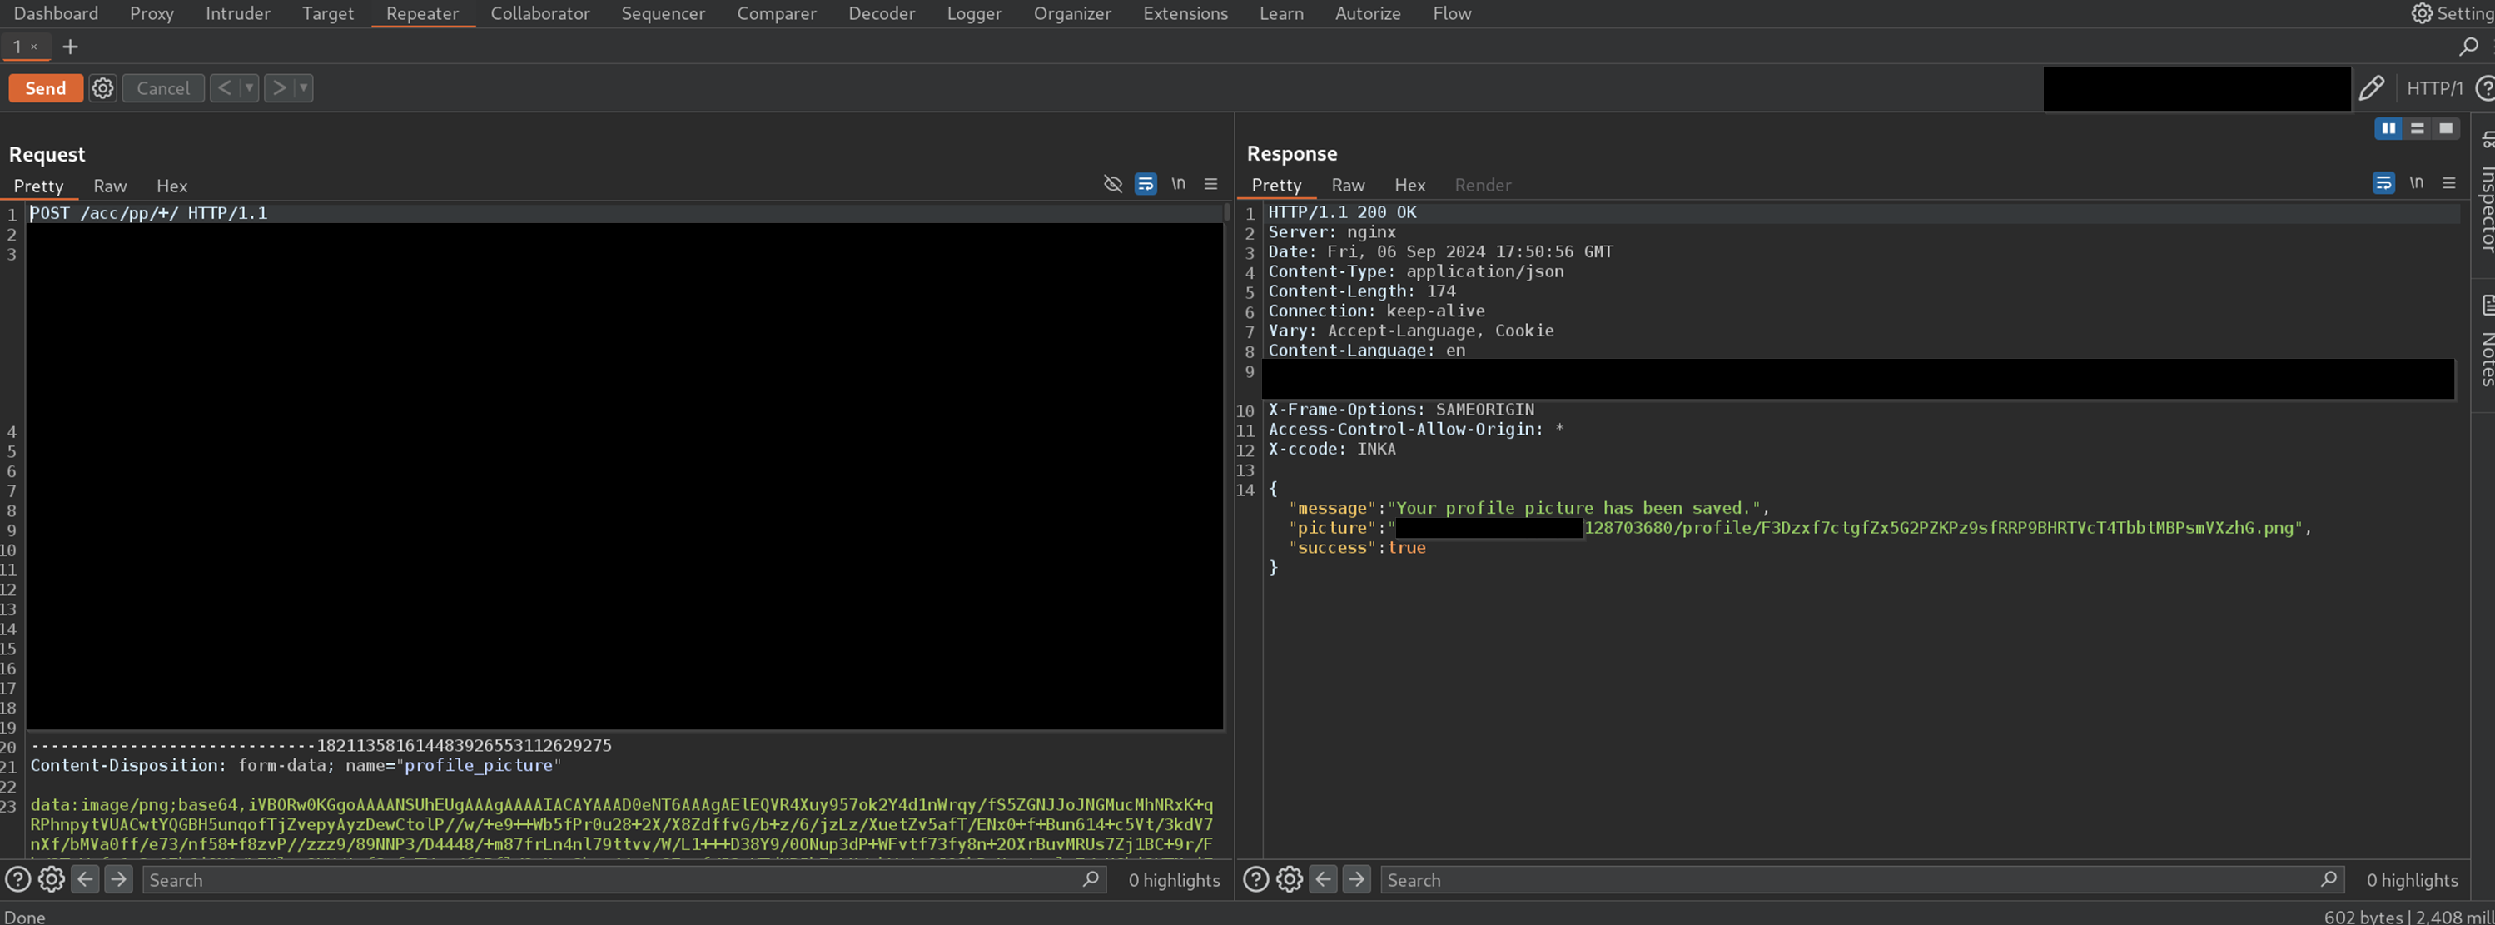This screenshot has height=925, width=2495.
Task: Open the Inspector side panel
Action: click(x=2485, y=194)
